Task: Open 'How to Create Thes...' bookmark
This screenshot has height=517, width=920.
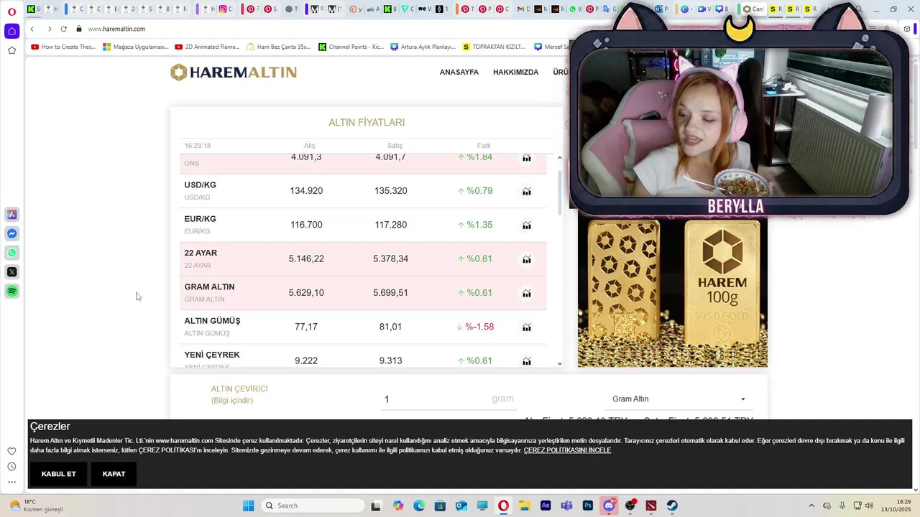Action: pos(63,47)
